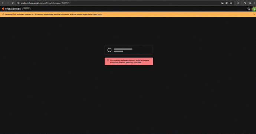Reload the Firebase Studio page
This screenshot has width=256, height=134.
coord(13,3)
